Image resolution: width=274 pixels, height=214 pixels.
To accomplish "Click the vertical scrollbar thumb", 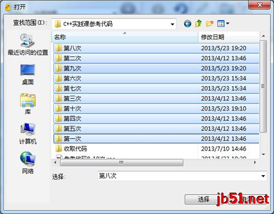I will 263,86.
